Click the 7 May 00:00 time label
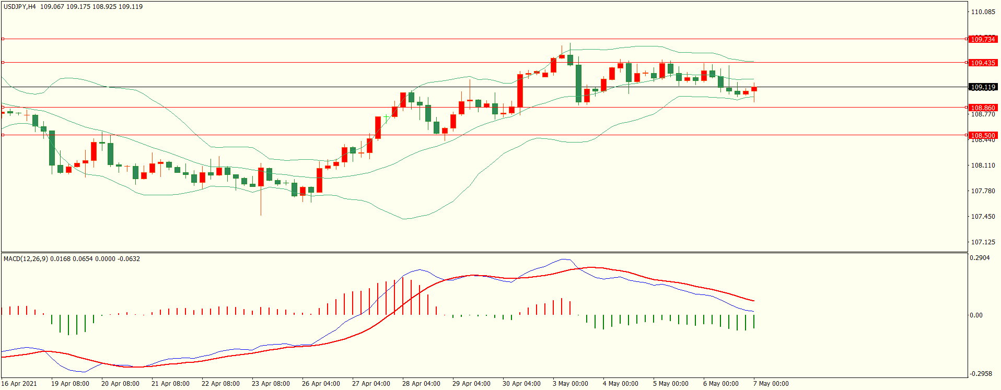The width and height of the screenshot is (1001, 390). (x=771, y=384)
